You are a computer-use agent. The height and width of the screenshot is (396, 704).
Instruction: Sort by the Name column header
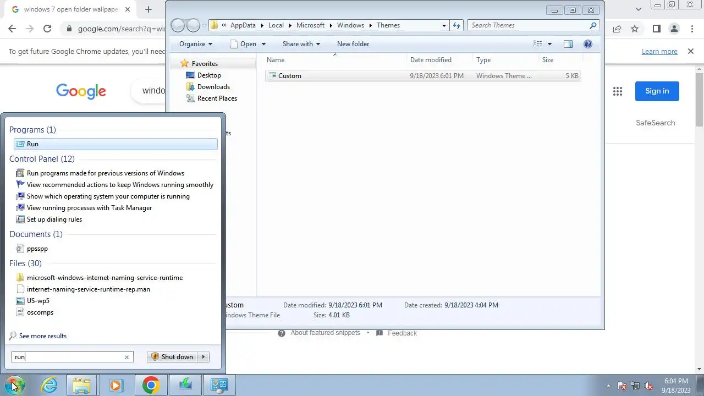(x=335, y=60)
